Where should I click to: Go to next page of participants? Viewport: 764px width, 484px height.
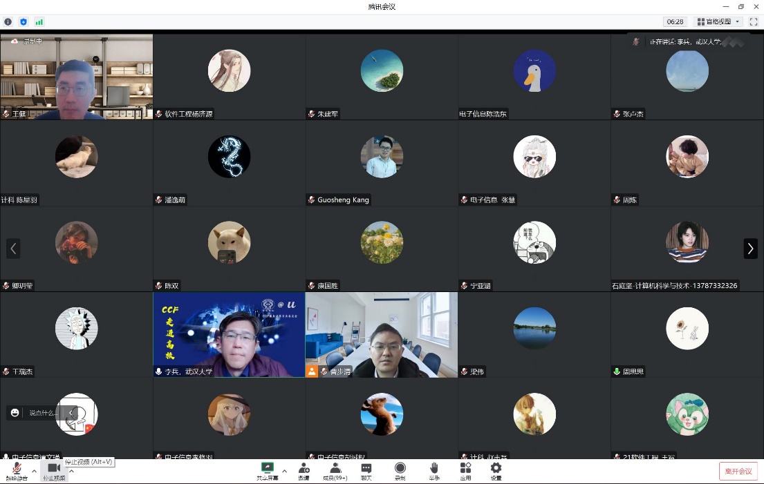point(750,249)
